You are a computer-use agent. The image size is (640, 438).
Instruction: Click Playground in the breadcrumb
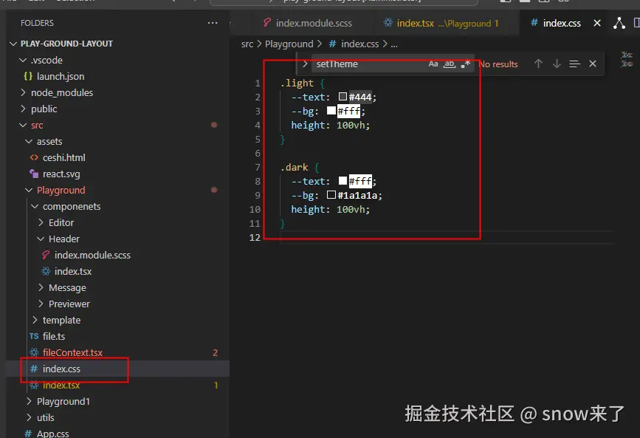[289, 44]
